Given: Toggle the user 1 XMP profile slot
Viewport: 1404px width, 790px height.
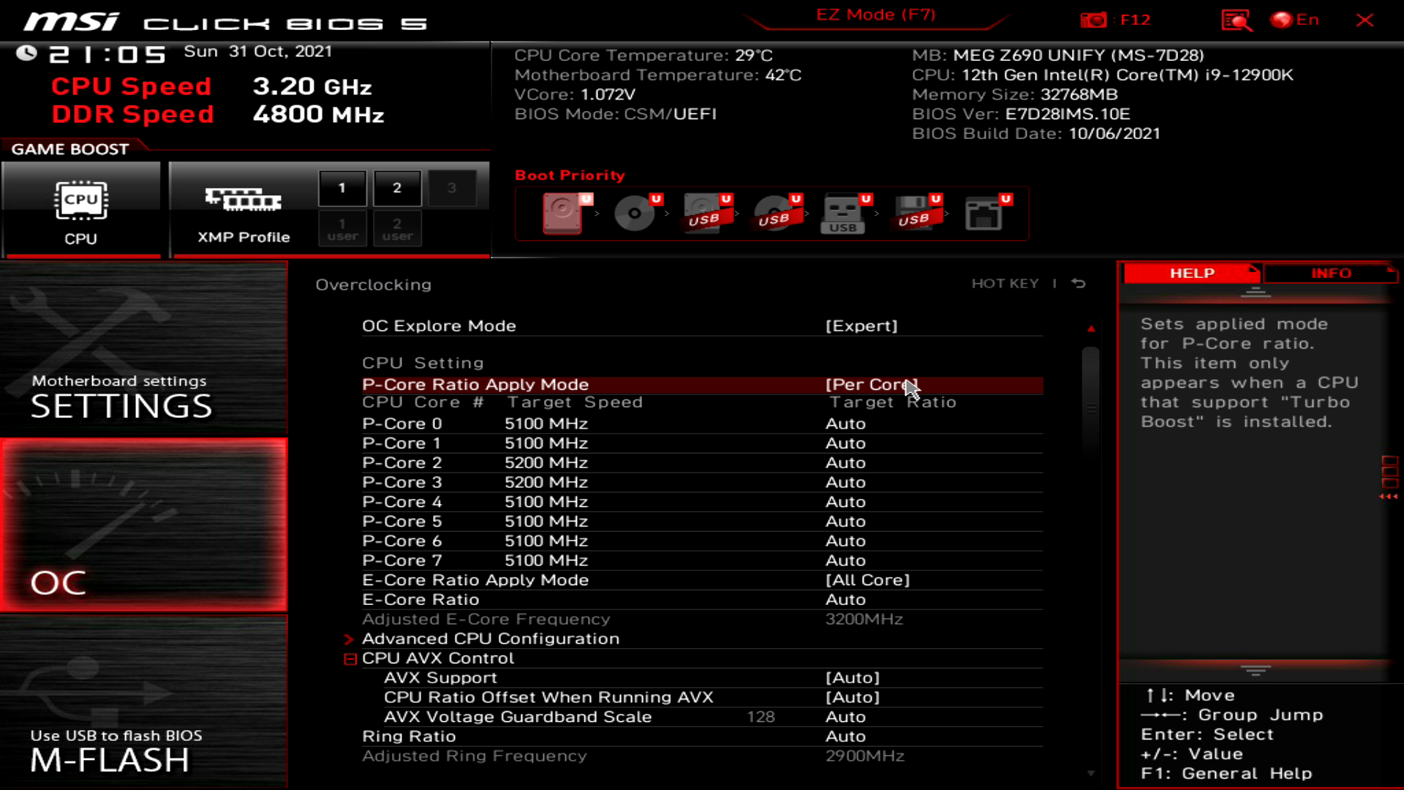Looking at the screenshot, I should point(342,228).
